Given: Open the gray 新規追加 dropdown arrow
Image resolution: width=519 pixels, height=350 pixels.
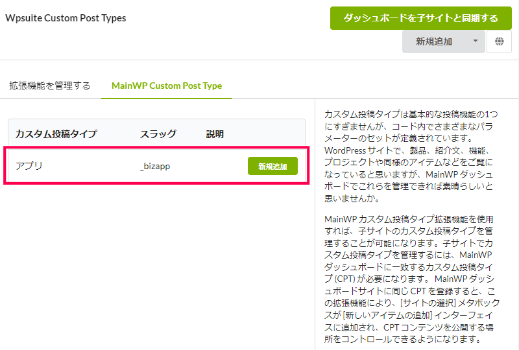Looking at the screenshot, I should tap(476, 41).
